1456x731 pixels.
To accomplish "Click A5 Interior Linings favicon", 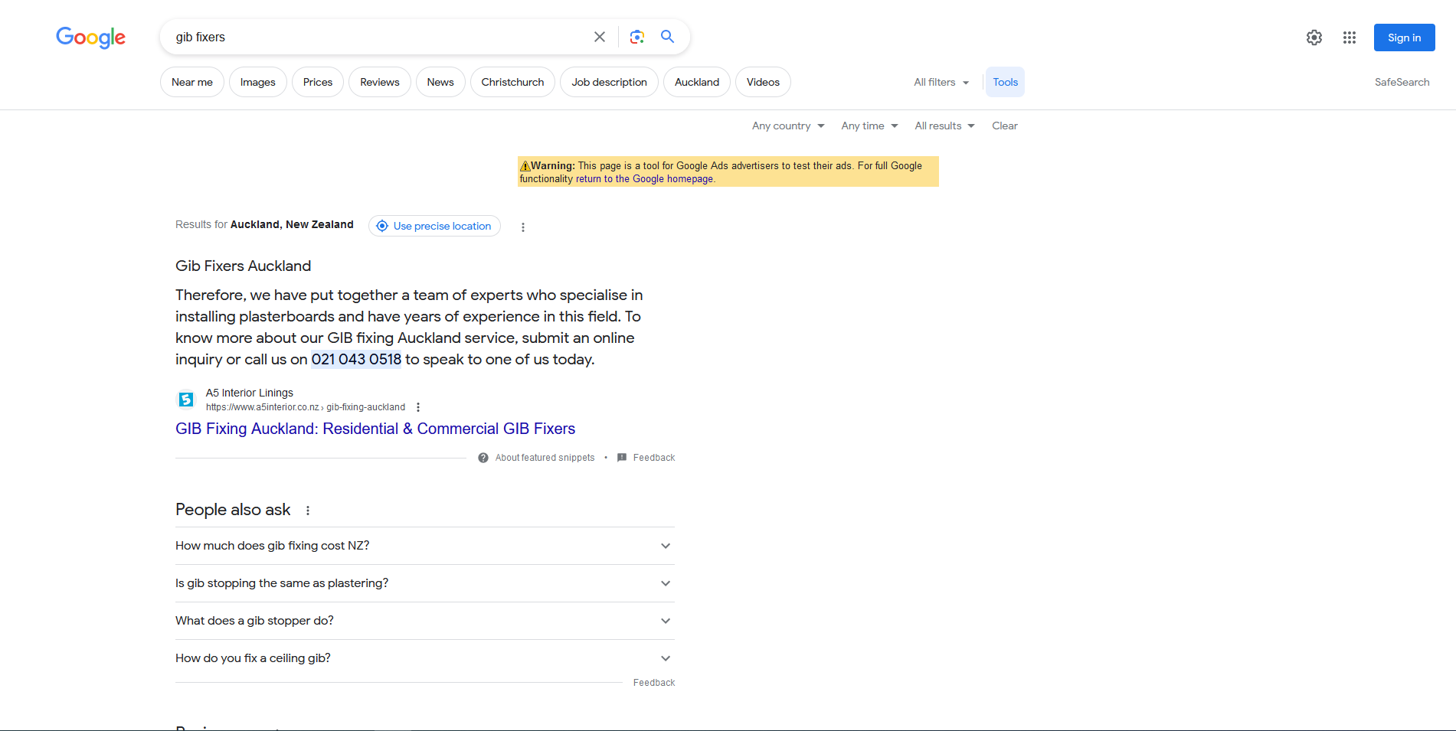I will (186, 400).
